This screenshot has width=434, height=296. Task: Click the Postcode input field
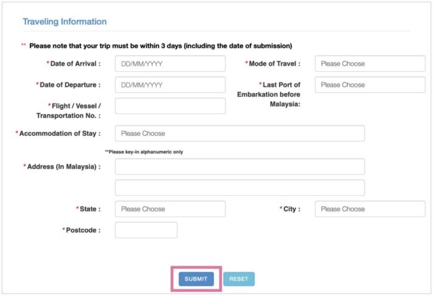pos(146,230)
